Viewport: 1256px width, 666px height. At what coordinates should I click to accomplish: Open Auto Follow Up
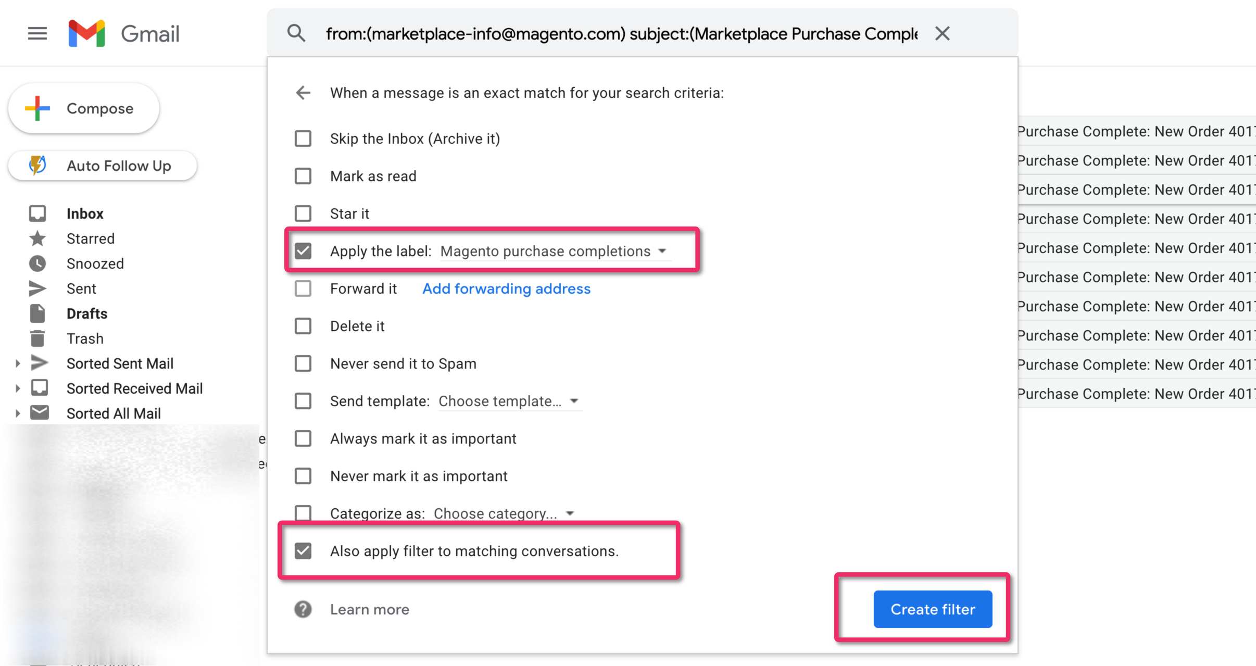tap(103, 166)
